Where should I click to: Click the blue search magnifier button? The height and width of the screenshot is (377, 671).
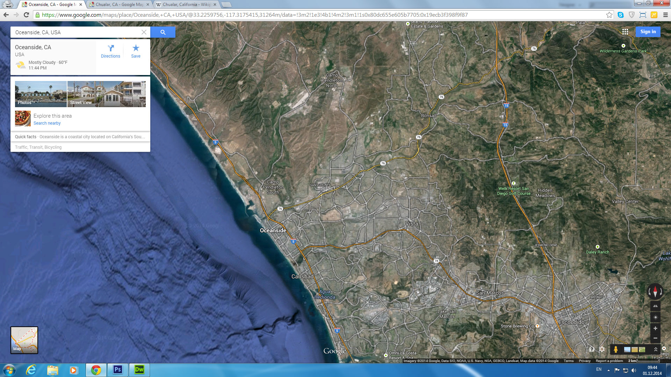(163, 32)
